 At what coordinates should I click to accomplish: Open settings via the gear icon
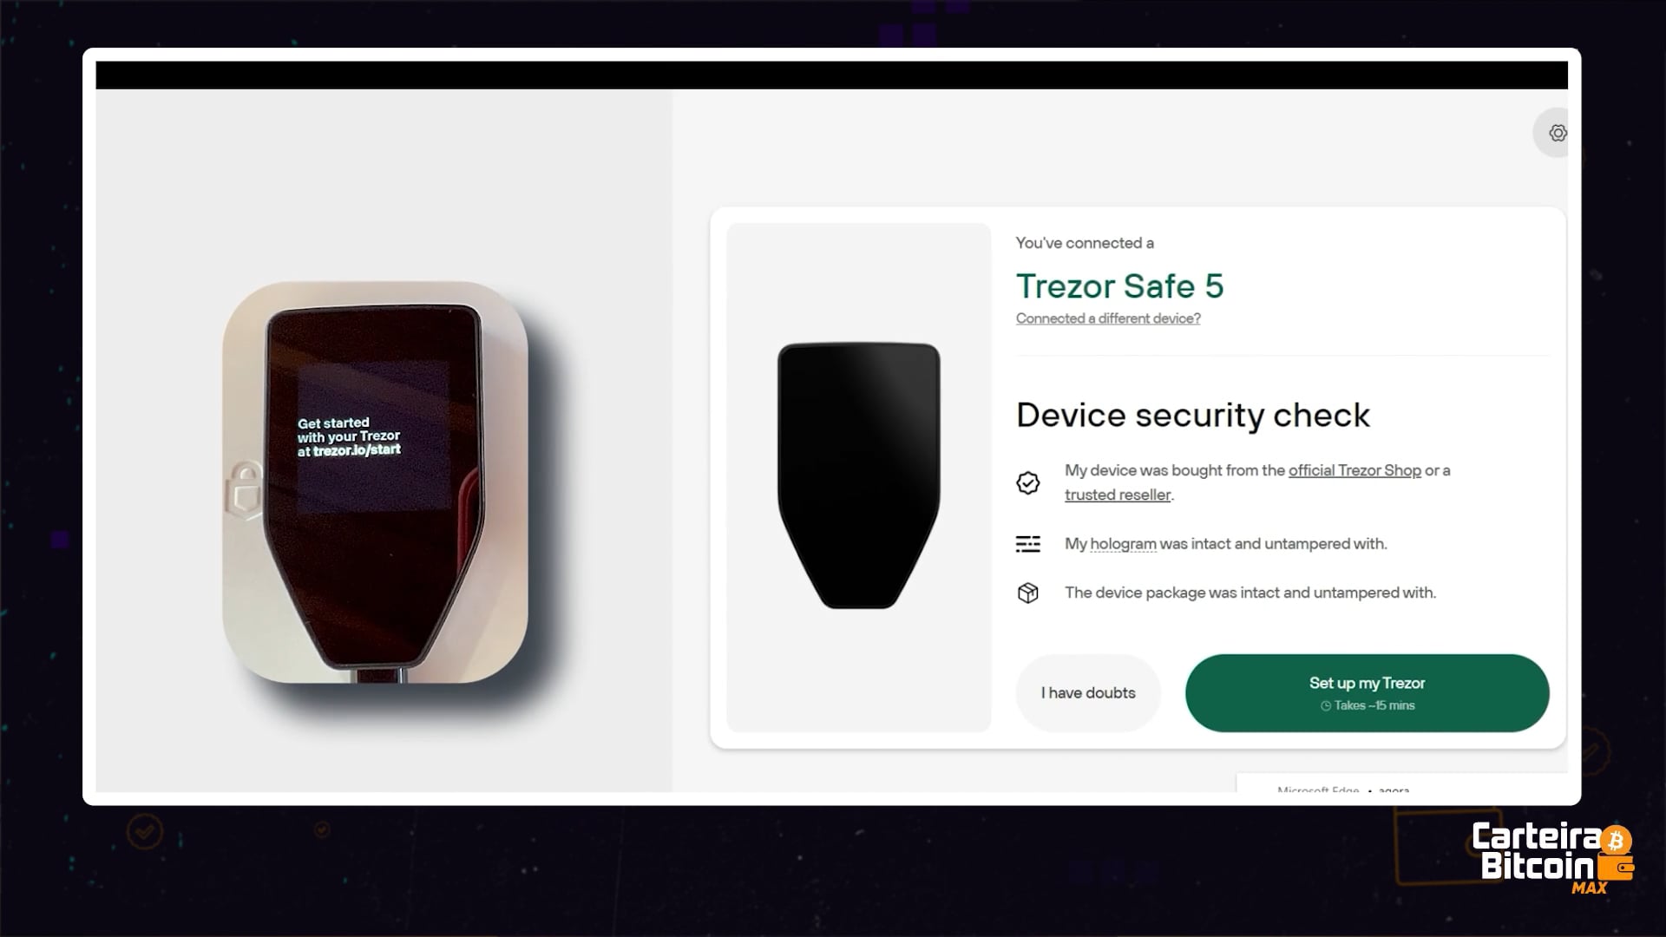point(1557,133)
